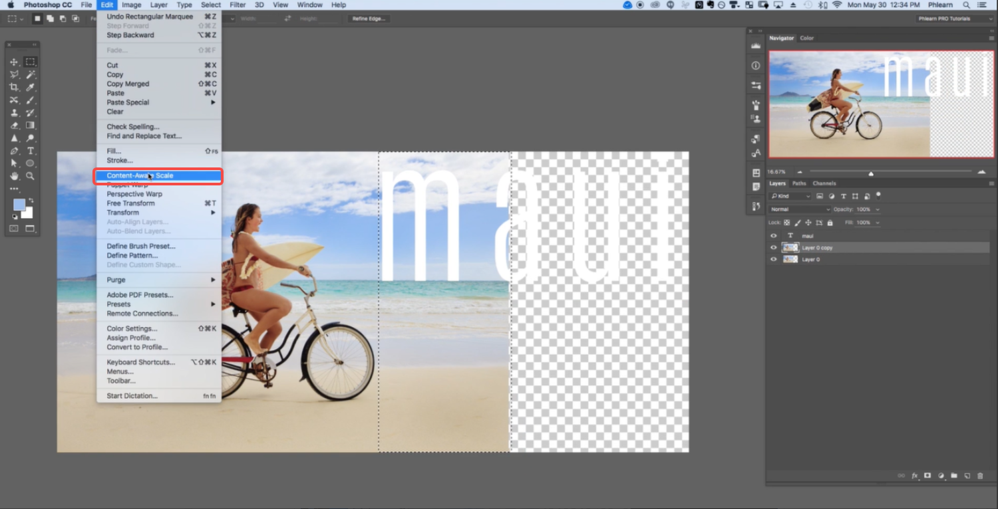Create a new layer with the page icon
998x509 pixels.
[x=967, y=476]
